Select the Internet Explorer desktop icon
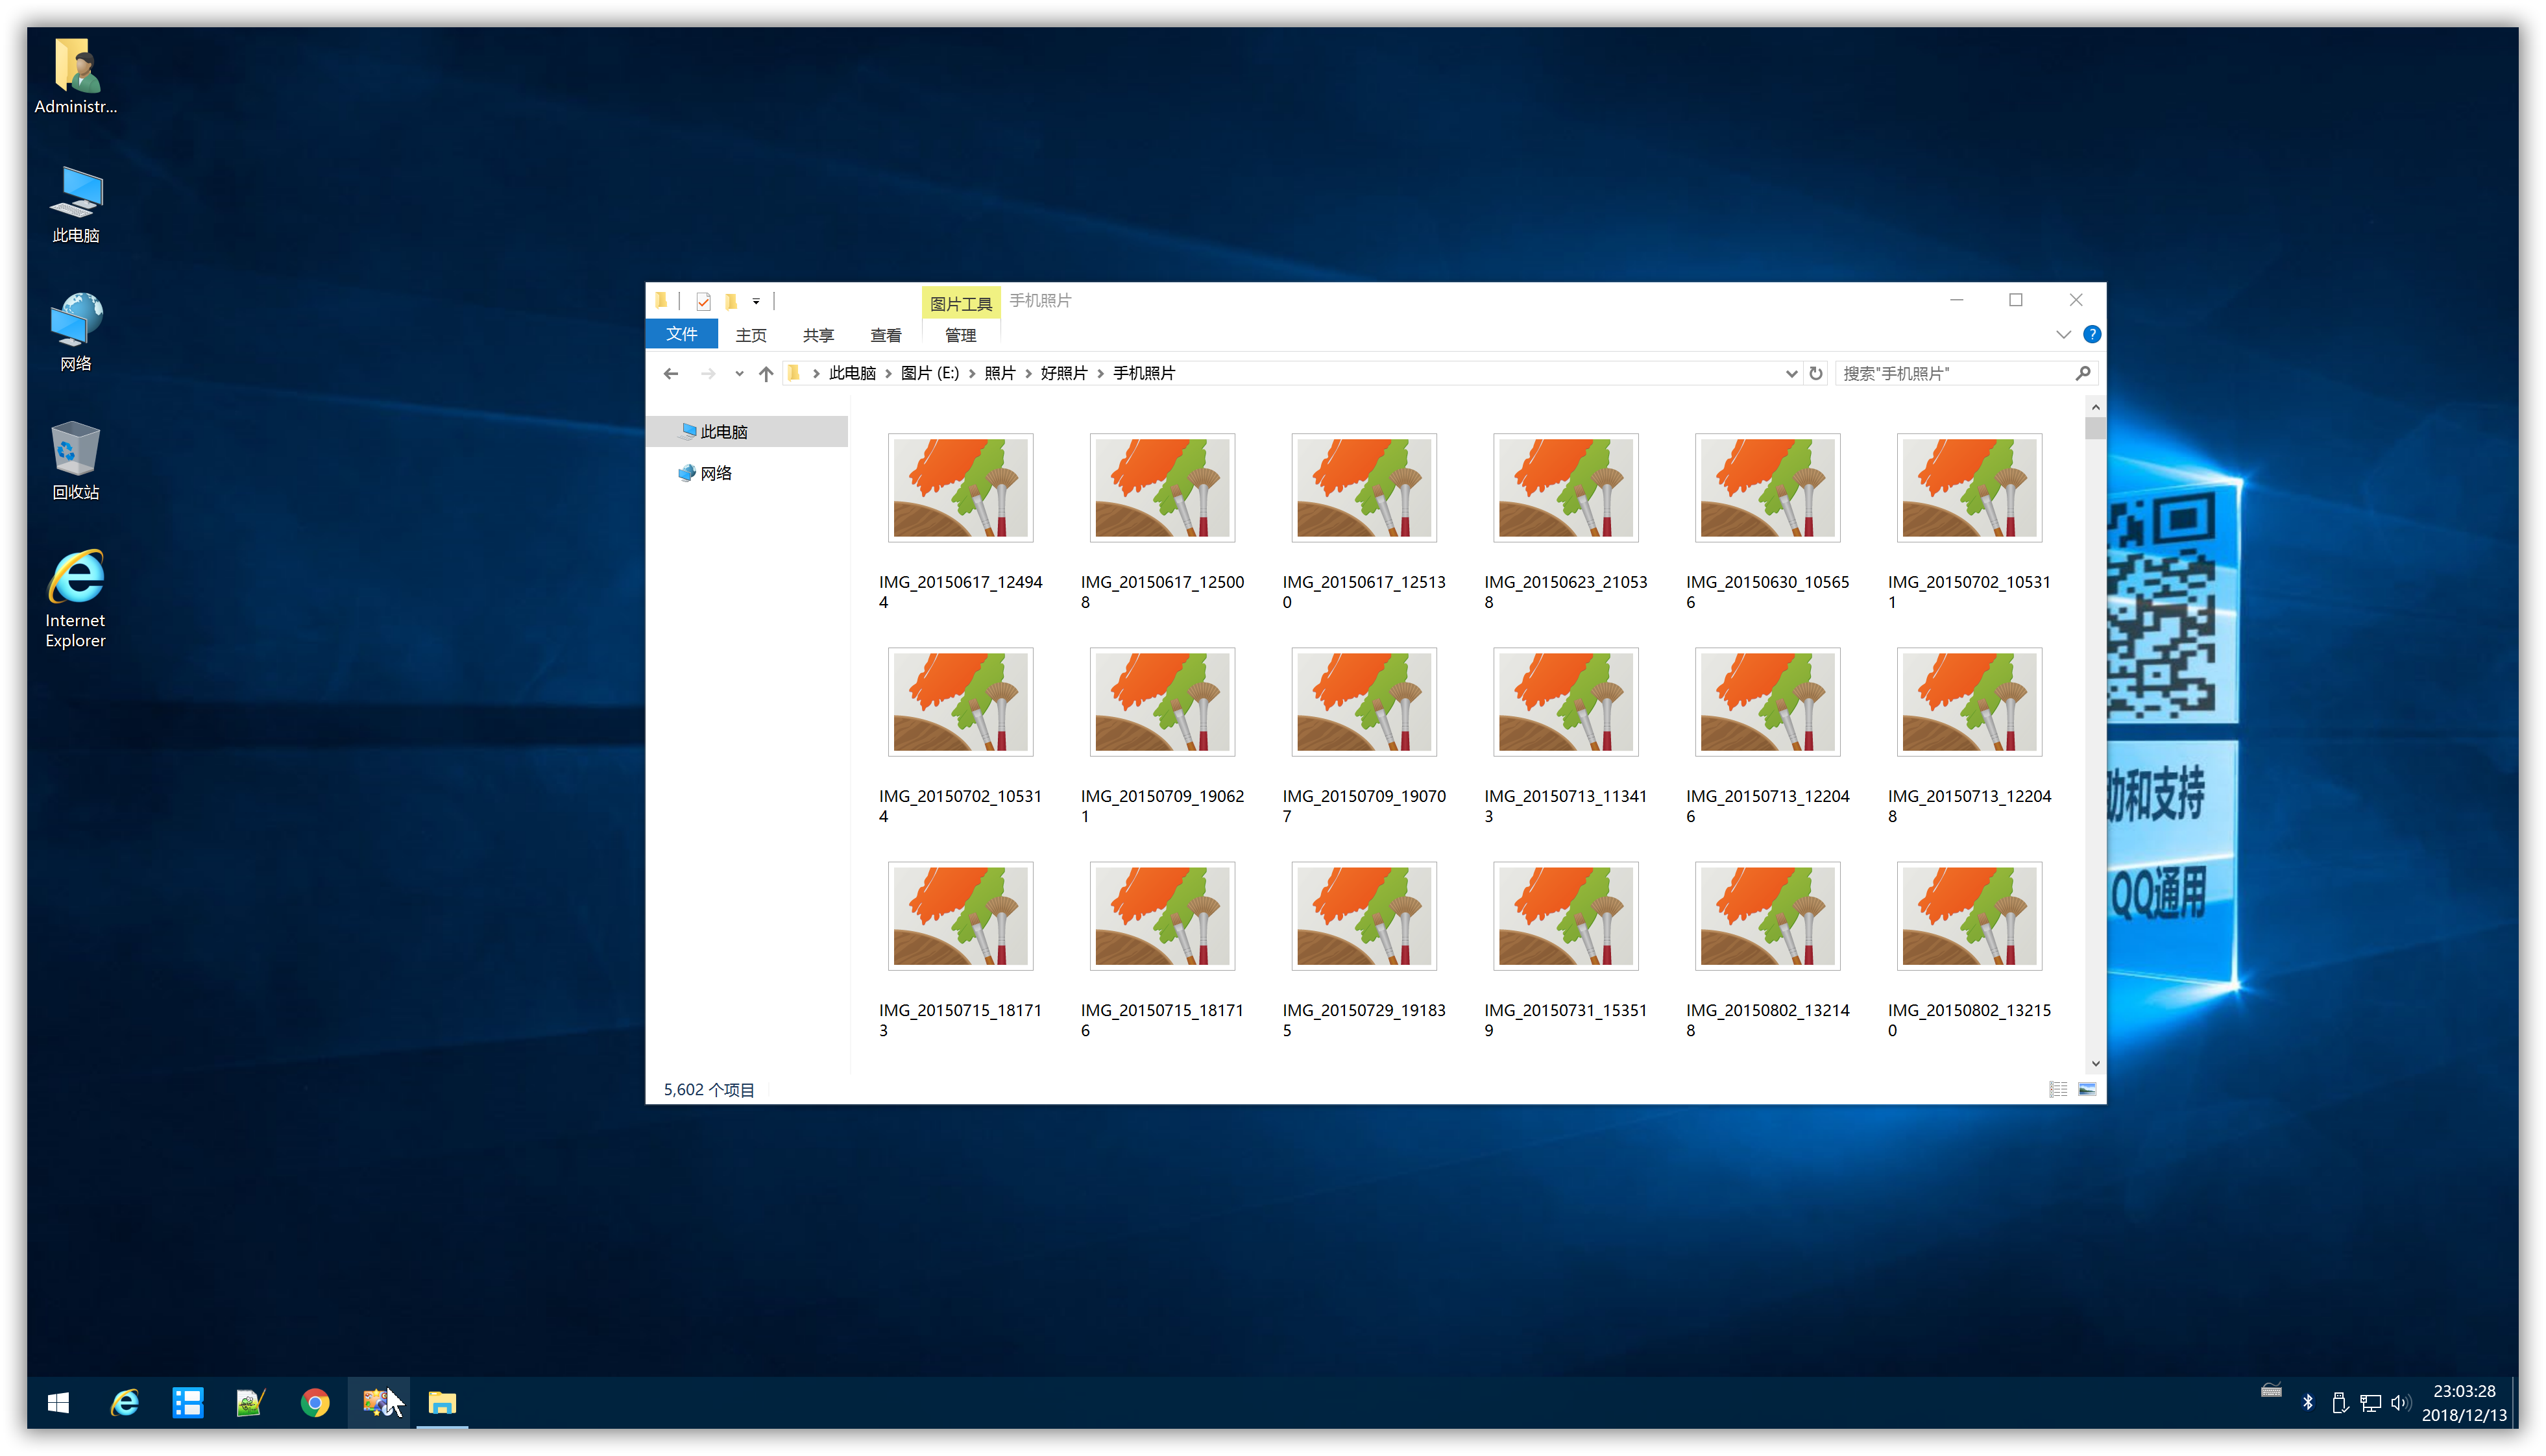This screenshot has width=2546, height=1456. coord(76,599)
